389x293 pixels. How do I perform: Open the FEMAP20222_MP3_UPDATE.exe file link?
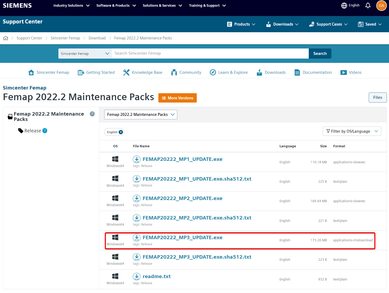[182, 238]
